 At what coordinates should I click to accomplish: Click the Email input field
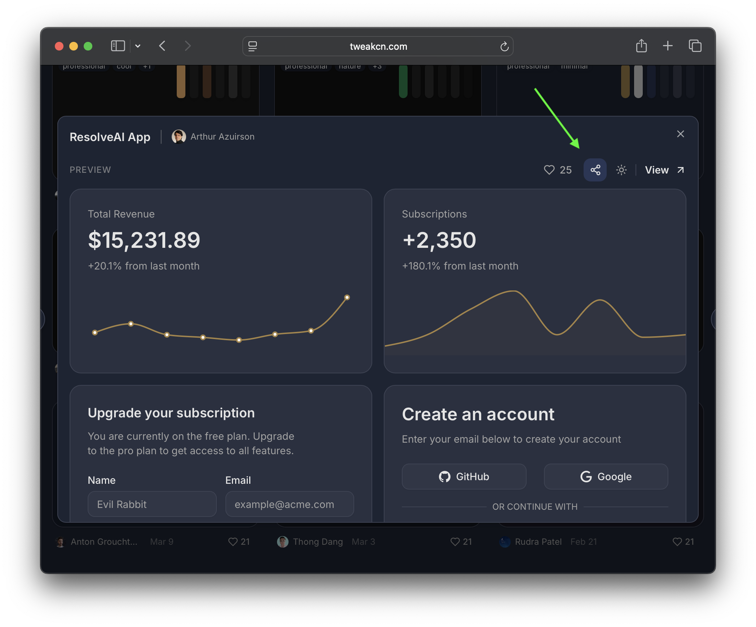(x=289, y=504)
